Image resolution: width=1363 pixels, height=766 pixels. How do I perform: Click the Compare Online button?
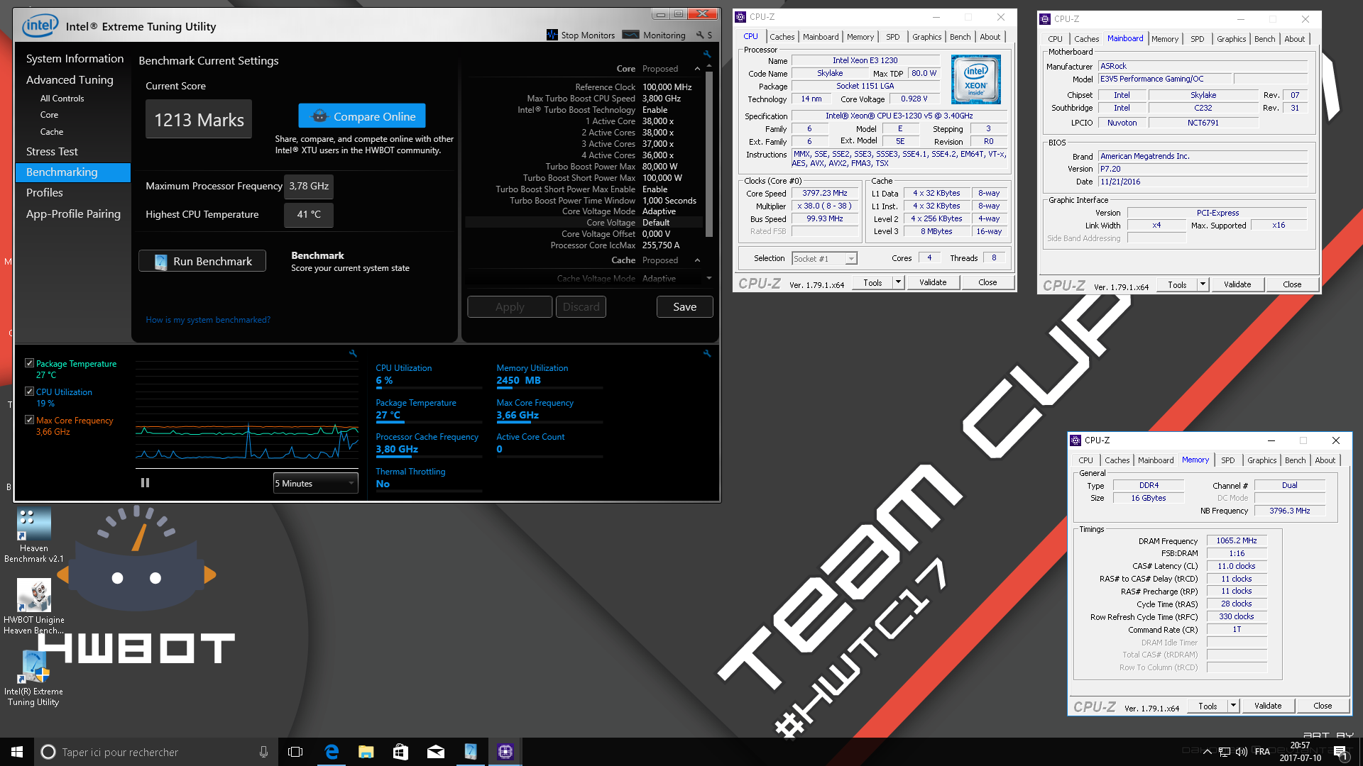pos(362,116)
